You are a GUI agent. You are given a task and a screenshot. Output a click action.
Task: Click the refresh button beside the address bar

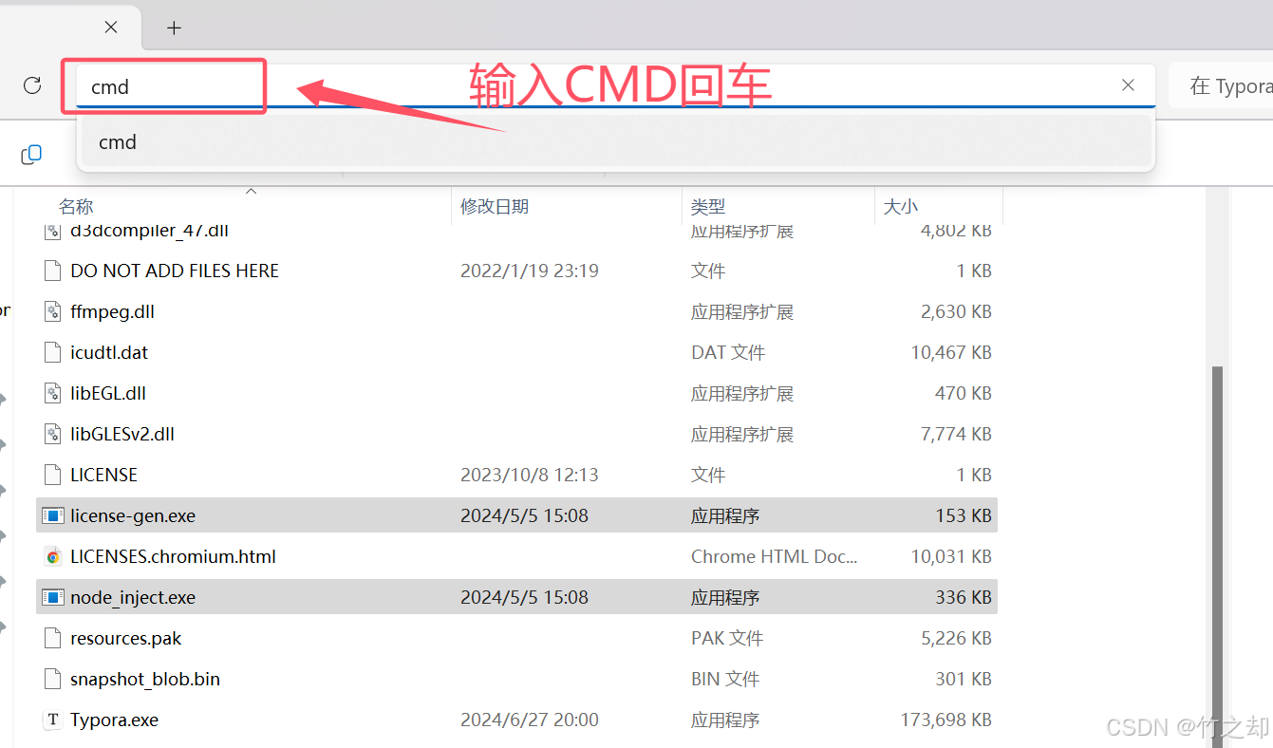point(32,85)
